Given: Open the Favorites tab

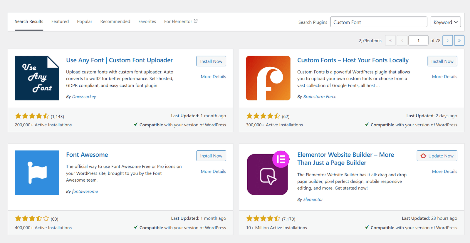Looking at the screenshot, I should [147, 21].
